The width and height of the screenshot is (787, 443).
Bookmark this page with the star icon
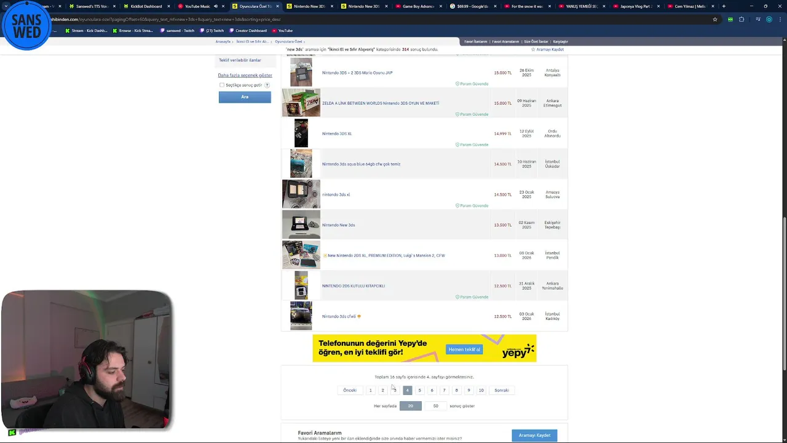715,19
